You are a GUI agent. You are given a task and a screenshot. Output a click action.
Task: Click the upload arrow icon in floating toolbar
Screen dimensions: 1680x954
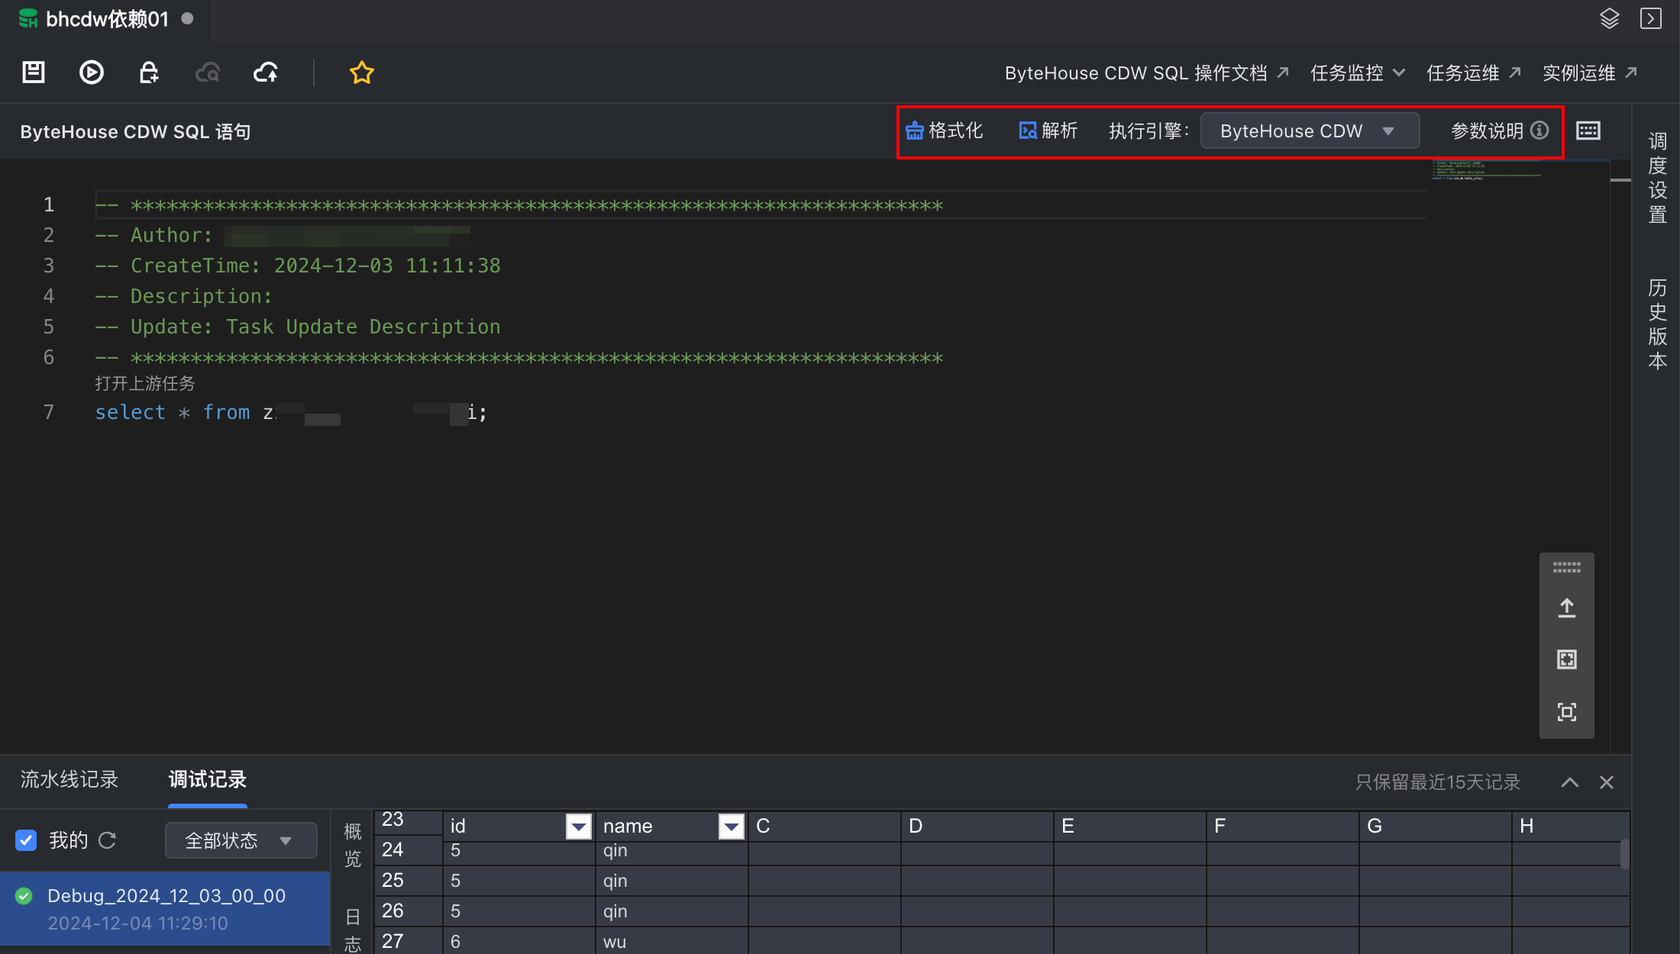tap(1566, 608)
